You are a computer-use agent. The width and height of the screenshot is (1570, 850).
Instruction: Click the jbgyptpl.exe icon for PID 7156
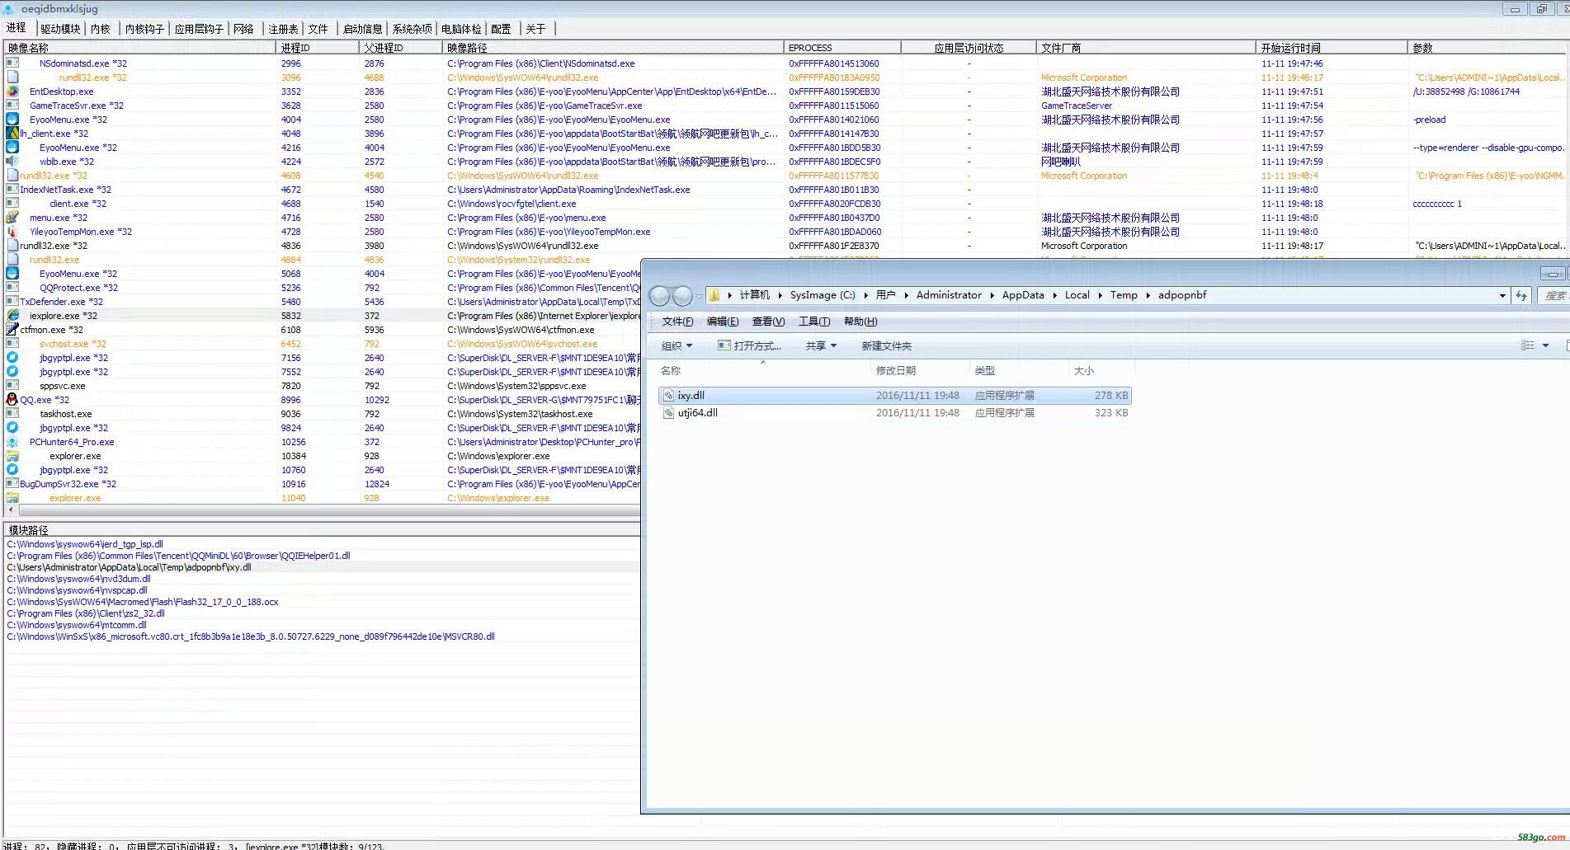[12, 358]
